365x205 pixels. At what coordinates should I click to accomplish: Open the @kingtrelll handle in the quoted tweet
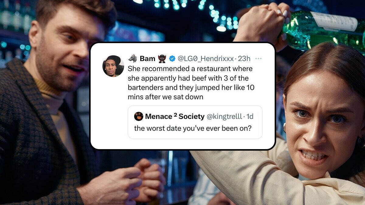(x=224, y=116)
